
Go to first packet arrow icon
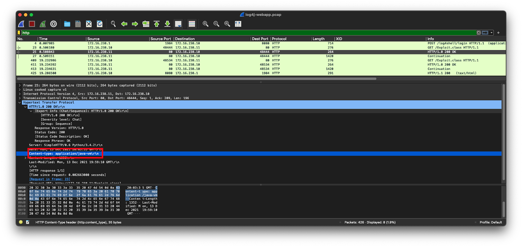pos(157,24)
